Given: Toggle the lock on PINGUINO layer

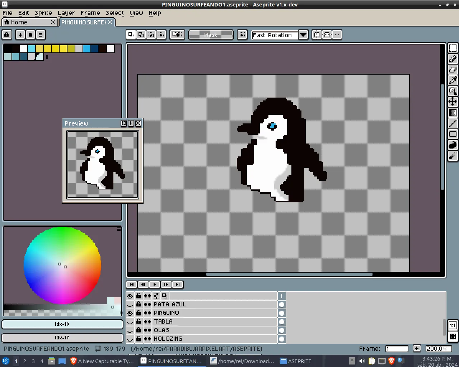Looking at the screenshot, I should click(x=139, y=313).
